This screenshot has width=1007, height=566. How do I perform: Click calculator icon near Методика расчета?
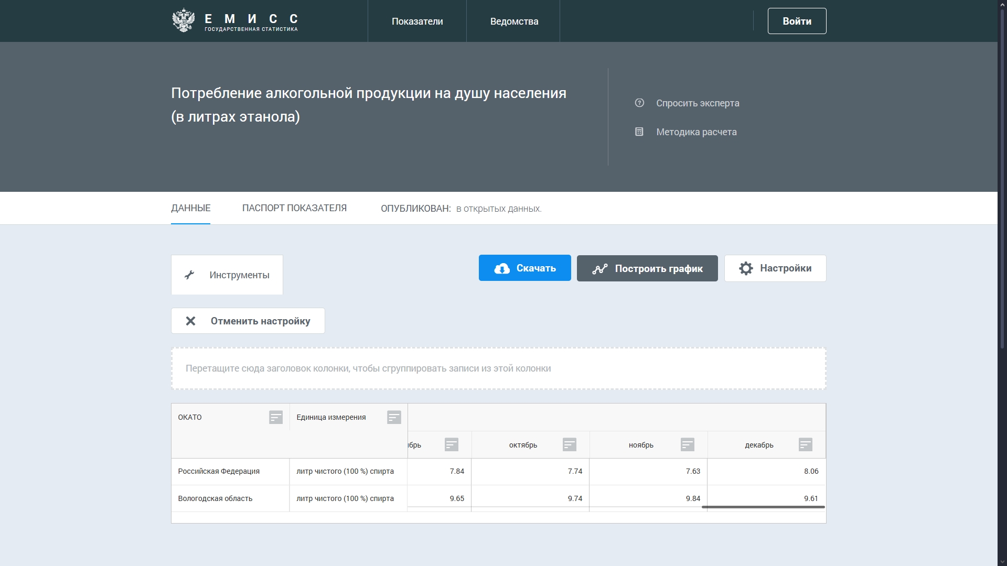[x=639, y=132]
